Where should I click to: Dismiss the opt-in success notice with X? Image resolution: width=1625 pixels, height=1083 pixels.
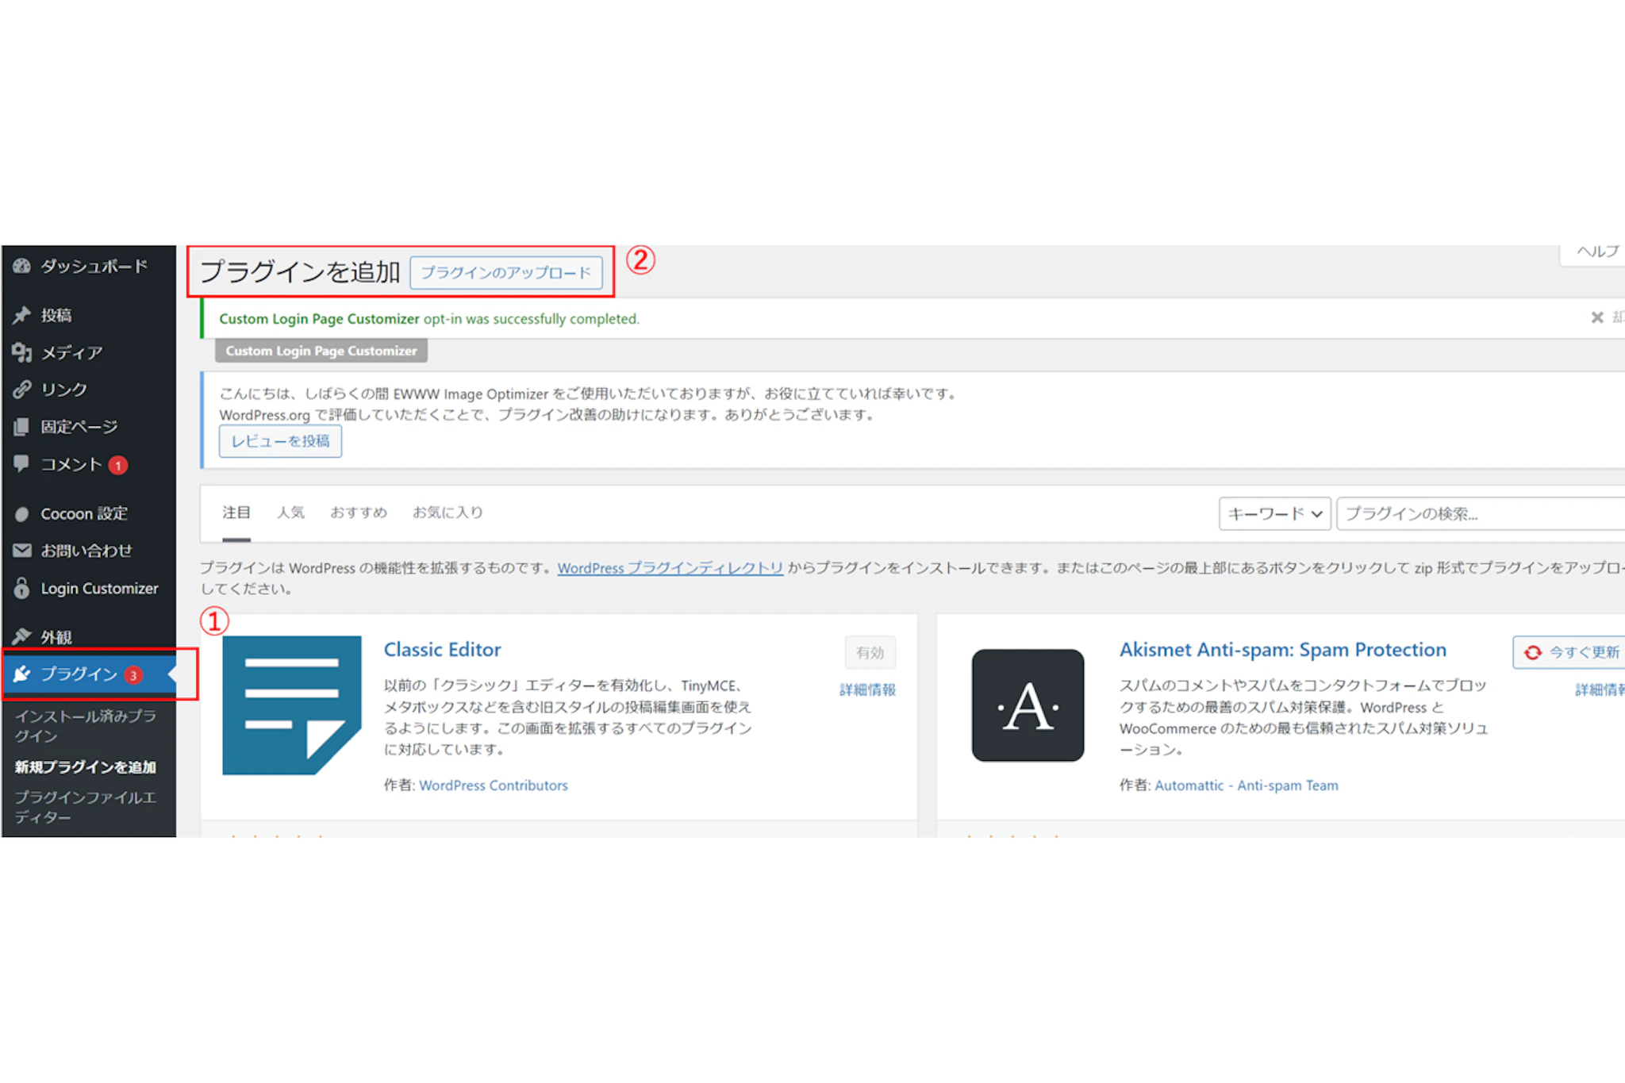(x=1596, y=317)
